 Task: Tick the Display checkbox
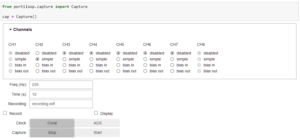tap(96, 113)
